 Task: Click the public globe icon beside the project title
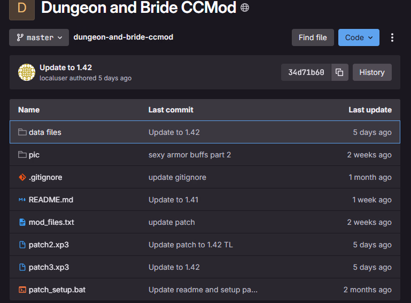(x=245, y=7)
